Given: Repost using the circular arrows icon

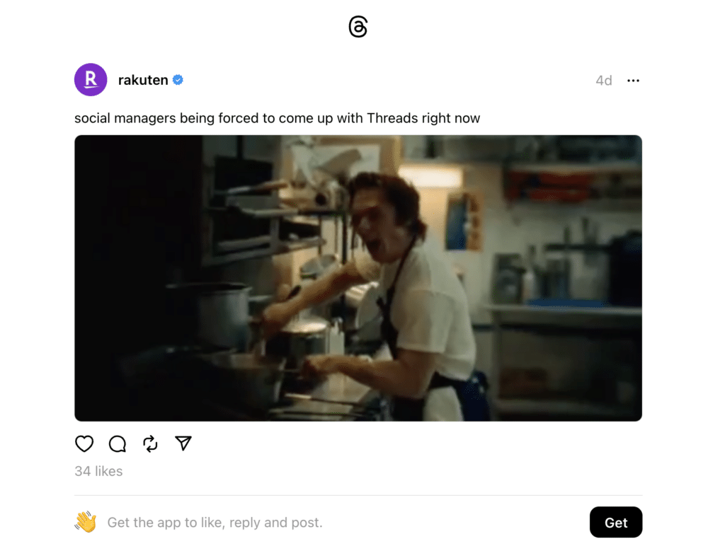Looking at the screenshot, I should pyautogui.click(x=150, y=444).
